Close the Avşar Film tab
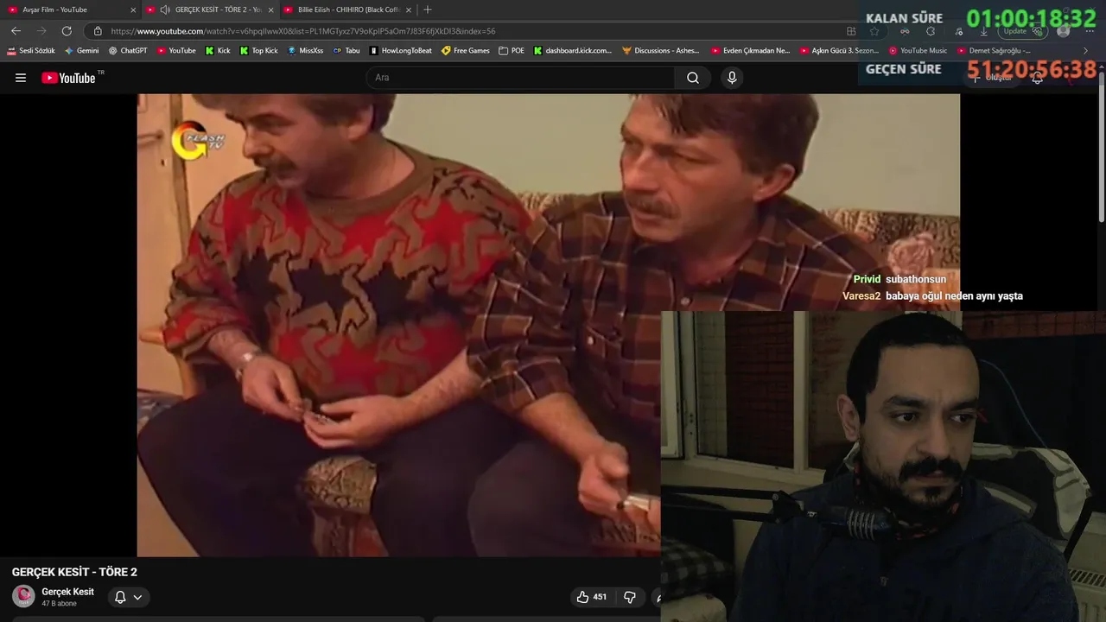Screen dimensions: 1106x622 [133, 10]
